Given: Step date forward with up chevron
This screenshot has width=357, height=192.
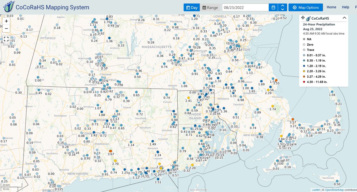Looking at the screenshot, I should [x=283, y=6].
